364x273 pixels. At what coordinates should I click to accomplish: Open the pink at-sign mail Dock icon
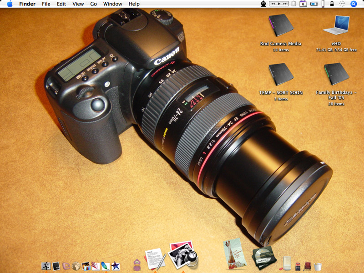(66, 266)
